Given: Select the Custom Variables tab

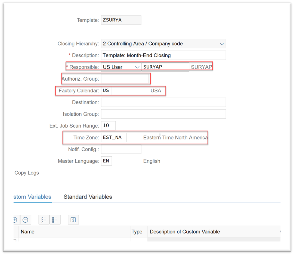Looking at the screenshot, I should pyautogui.click(x=32, y=197).
